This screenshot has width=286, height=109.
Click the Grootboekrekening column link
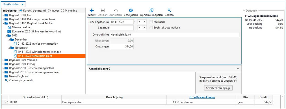(202, 97)
